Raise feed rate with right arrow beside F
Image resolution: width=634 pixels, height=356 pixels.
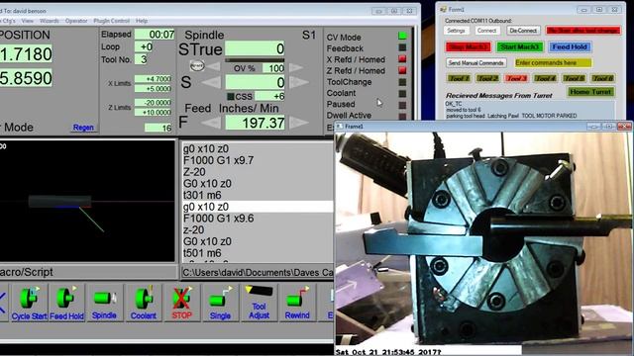coord(299,123)
